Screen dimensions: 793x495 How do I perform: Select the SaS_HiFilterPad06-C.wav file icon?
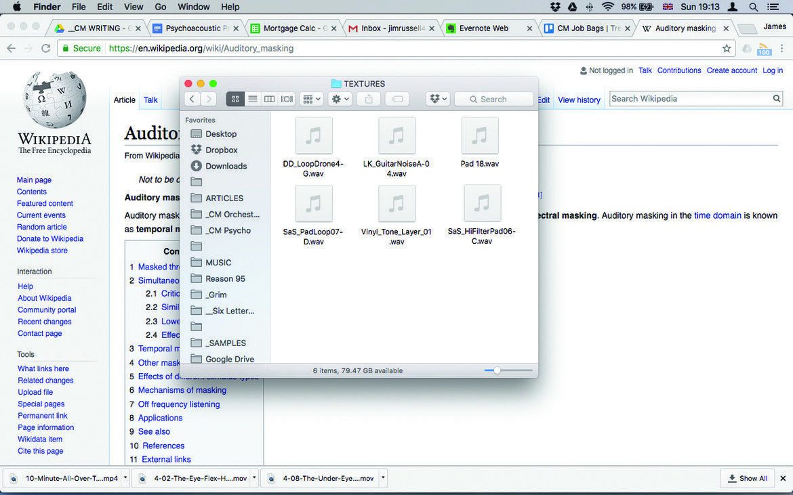482,203
